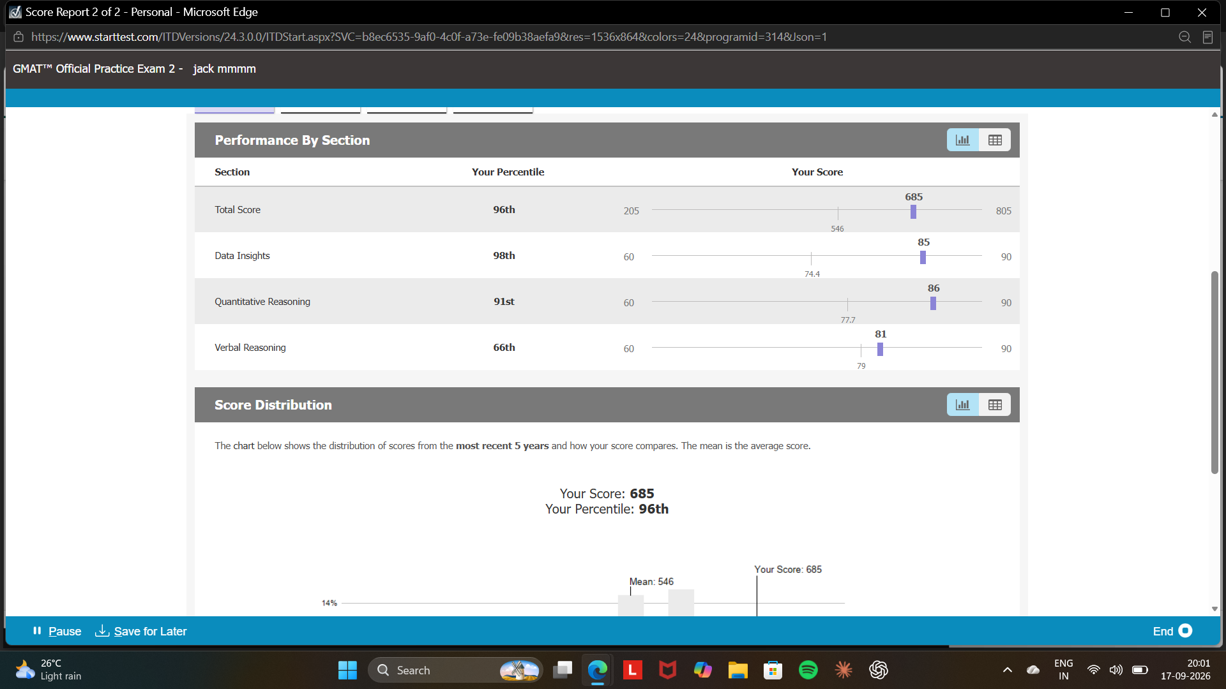Click the scroll down arrow
Image resolution: width=1226 pixels, height=689 pixels.
pos(1215,609)
